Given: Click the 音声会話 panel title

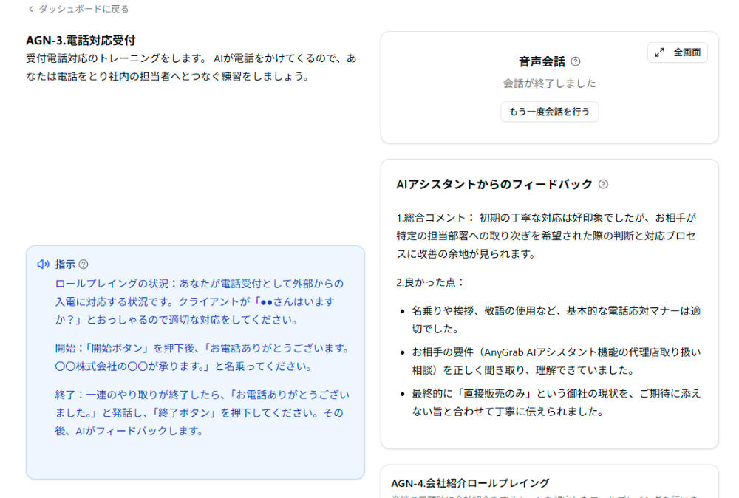Looking at the screenshot, I should tap(542, 62).
